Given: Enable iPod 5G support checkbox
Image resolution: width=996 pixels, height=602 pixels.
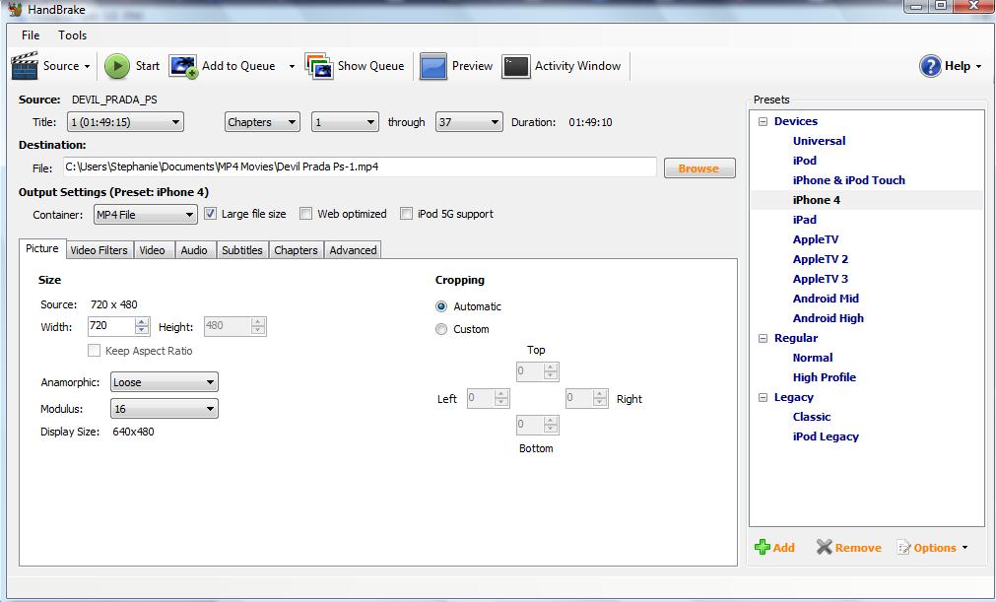Looking at the screenshot, I should point(406,214).
